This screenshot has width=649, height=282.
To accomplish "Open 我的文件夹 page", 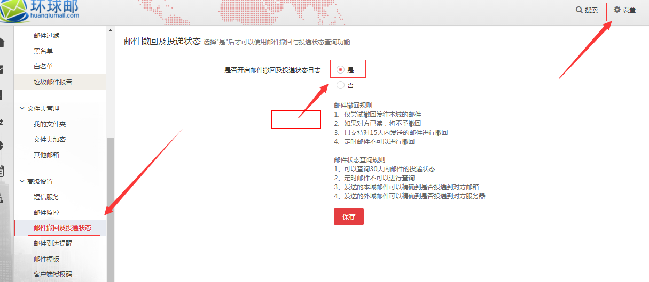I will [x=50, y=124].
